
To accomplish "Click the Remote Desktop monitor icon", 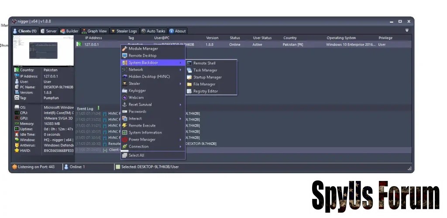I will (125, 56).
